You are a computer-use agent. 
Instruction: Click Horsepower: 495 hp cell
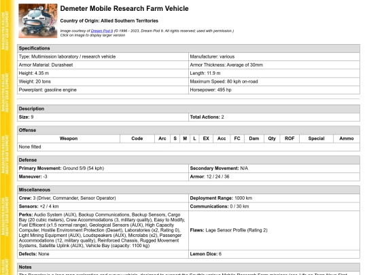click(274, 90)
